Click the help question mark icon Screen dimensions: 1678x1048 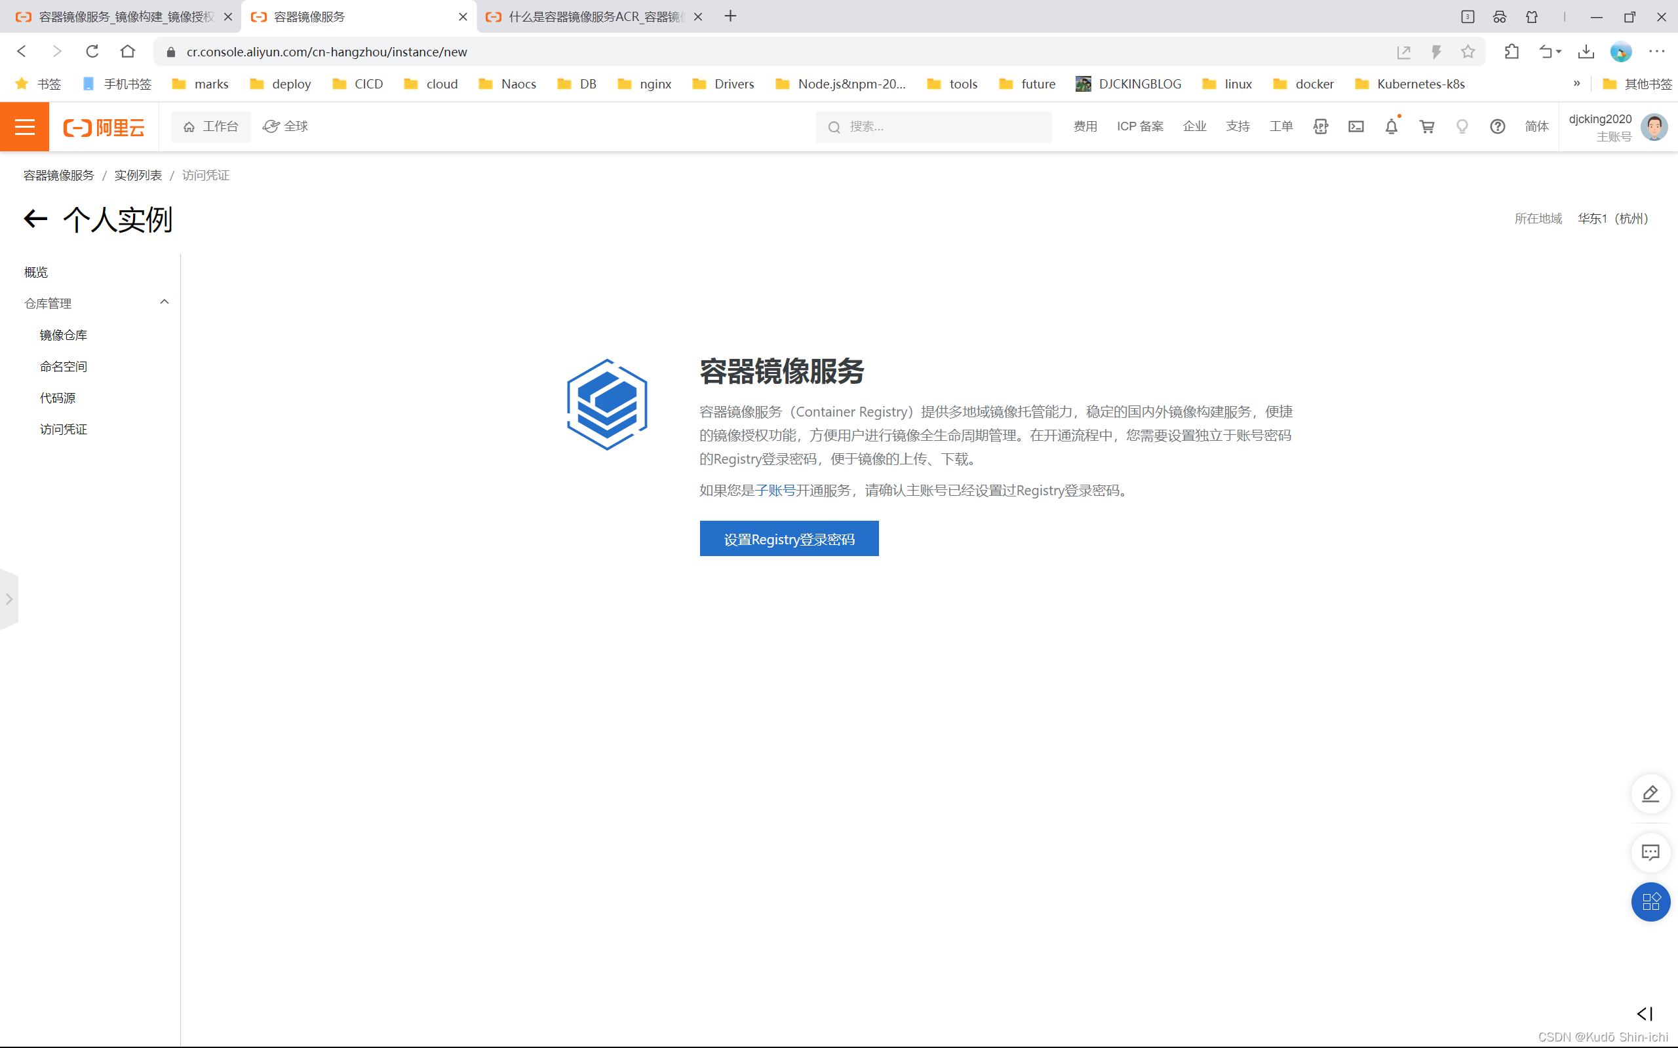1497,126
